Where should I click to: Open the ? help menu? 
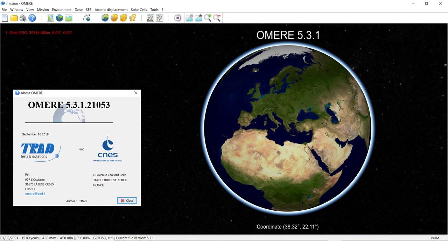coord(162,10)
